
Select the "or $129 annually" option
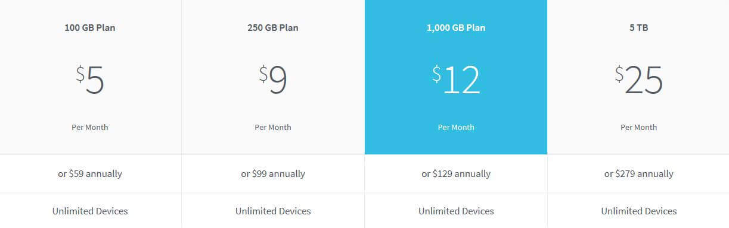[456, 174]
